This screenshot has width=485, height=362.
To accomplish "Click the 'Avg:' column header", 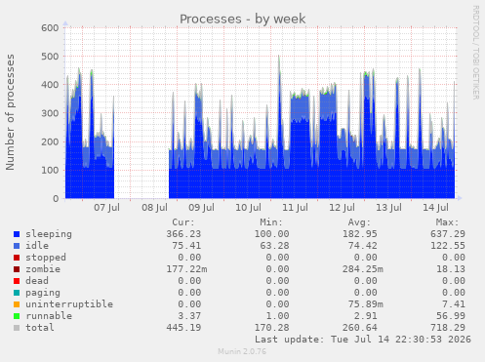I will click(x=359, y=222).
